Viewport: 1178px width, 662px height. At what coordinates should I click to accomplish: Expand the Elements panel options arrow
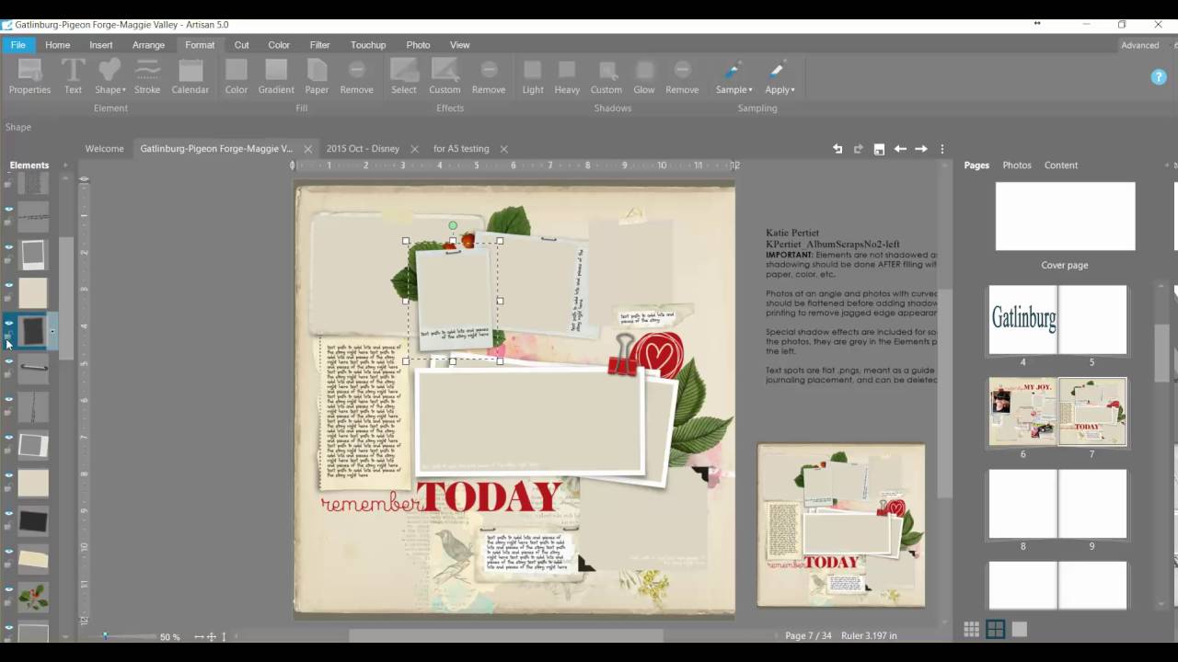(x=64, y=165)
